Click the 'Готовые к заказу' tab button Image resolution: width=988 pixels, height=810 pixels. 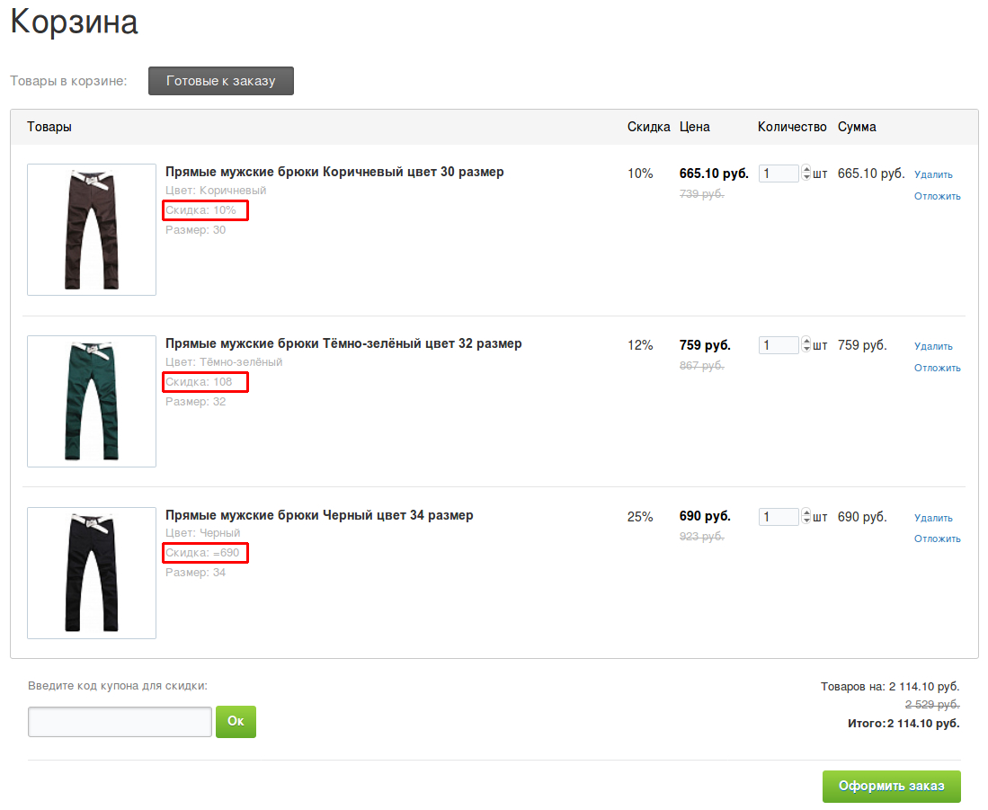[220, 81]
